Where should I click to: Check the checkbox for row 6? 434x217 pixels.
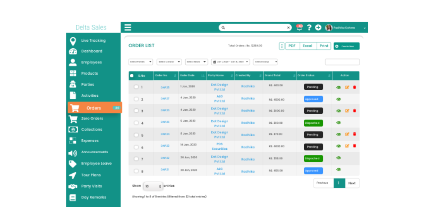(136, 147)
